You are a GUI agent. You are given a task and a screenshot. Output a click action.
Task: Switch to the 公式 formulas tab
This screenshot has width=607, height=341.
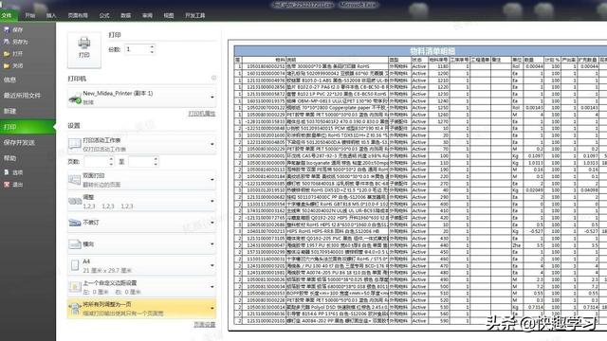(x=104, y=15)
